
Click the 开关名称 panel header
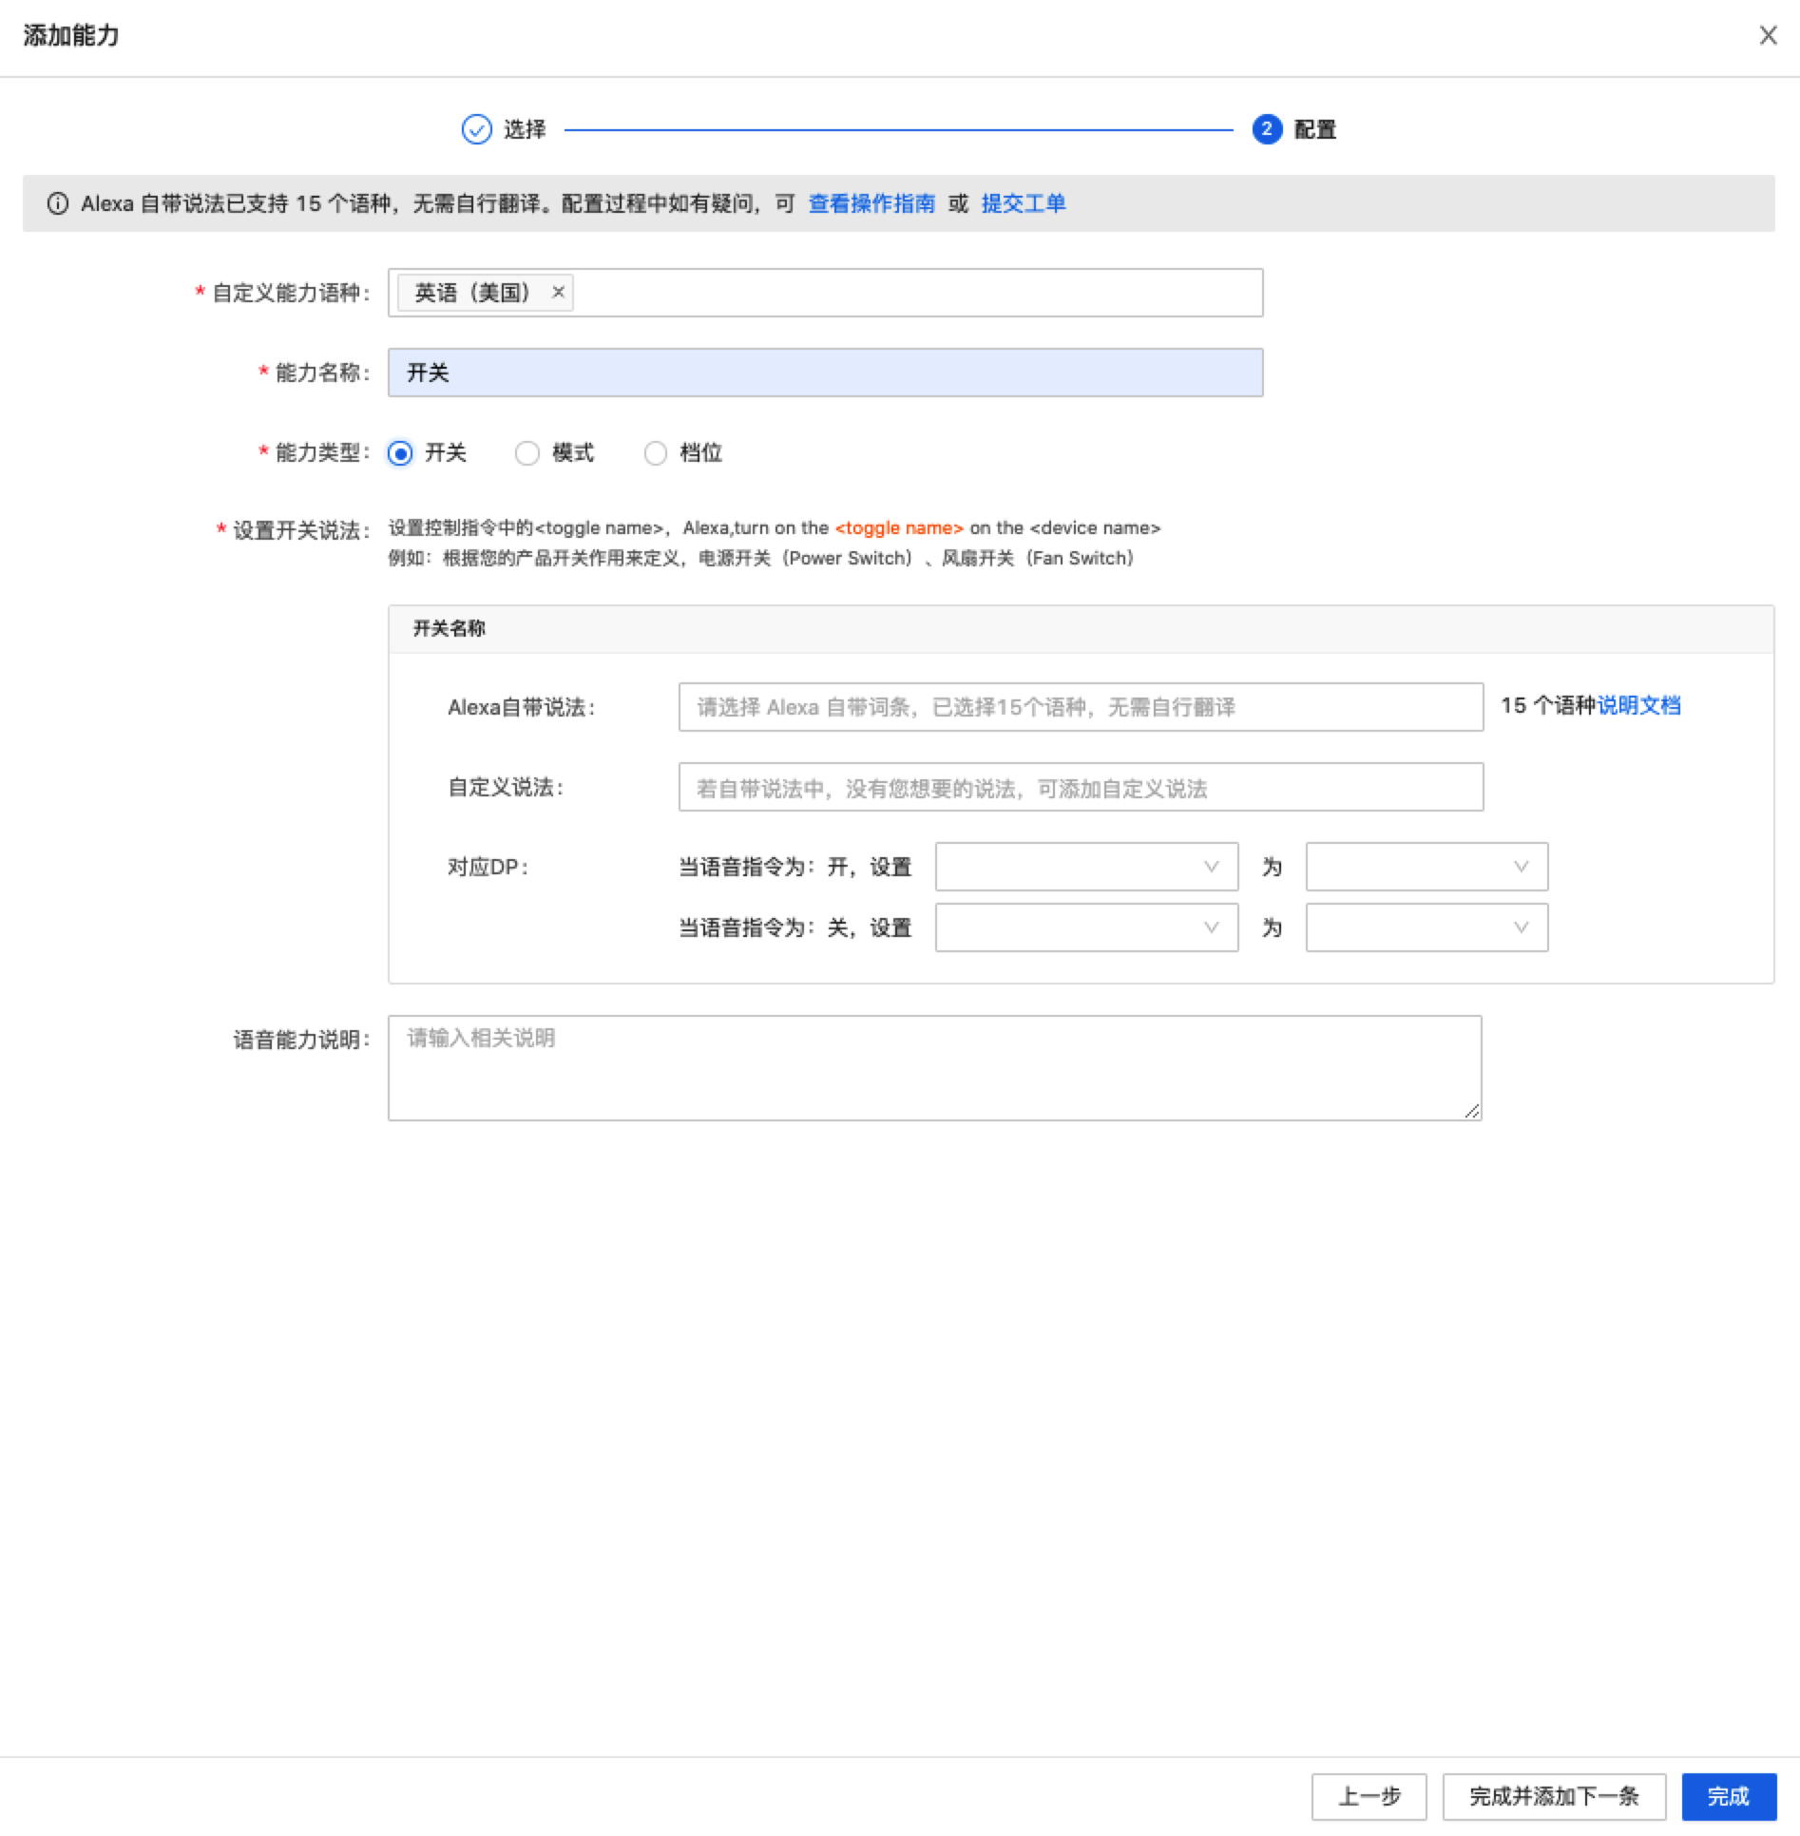tap(1081, 629)
